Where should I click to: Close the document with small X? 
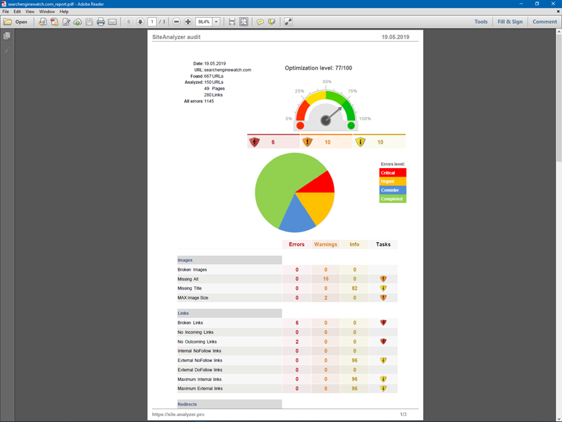557,11
